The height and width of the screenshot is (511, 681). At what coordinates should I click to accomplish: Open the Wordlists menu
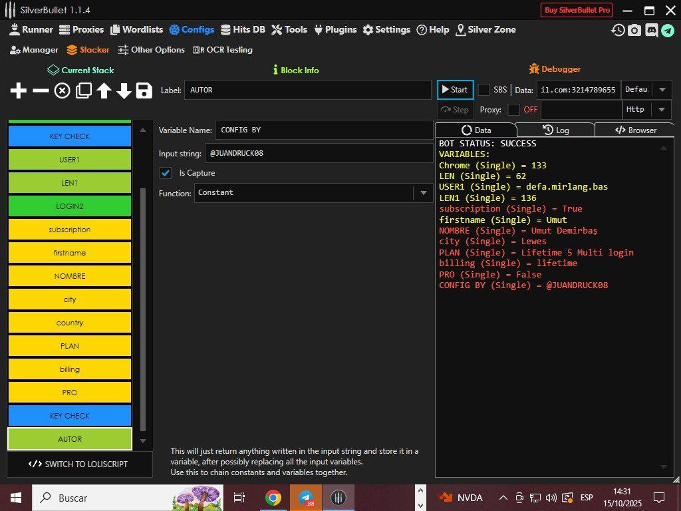pyautogui.click(x=137, y=30)
